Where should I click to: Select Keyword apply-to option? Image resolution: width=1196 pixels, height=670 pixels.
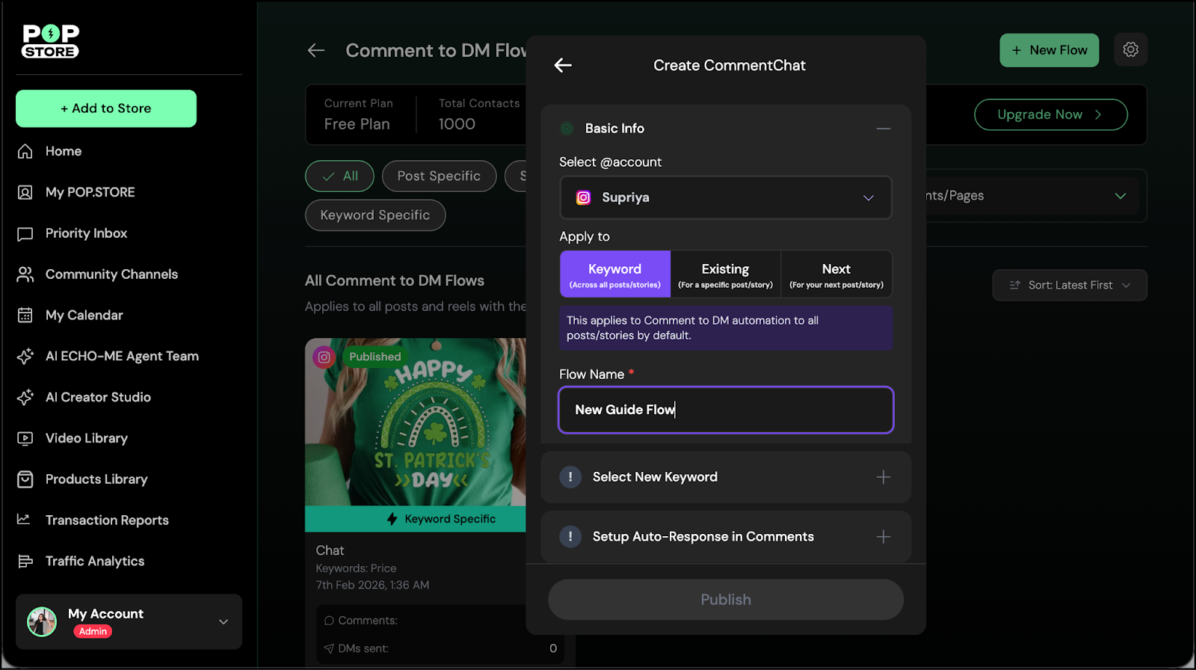coord(614,274)
